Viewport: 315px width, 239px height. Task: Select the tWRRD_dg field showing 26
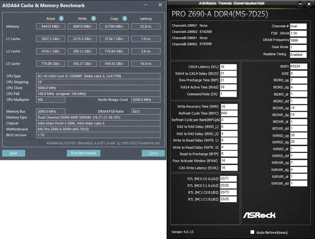click(x=299, y=142)
